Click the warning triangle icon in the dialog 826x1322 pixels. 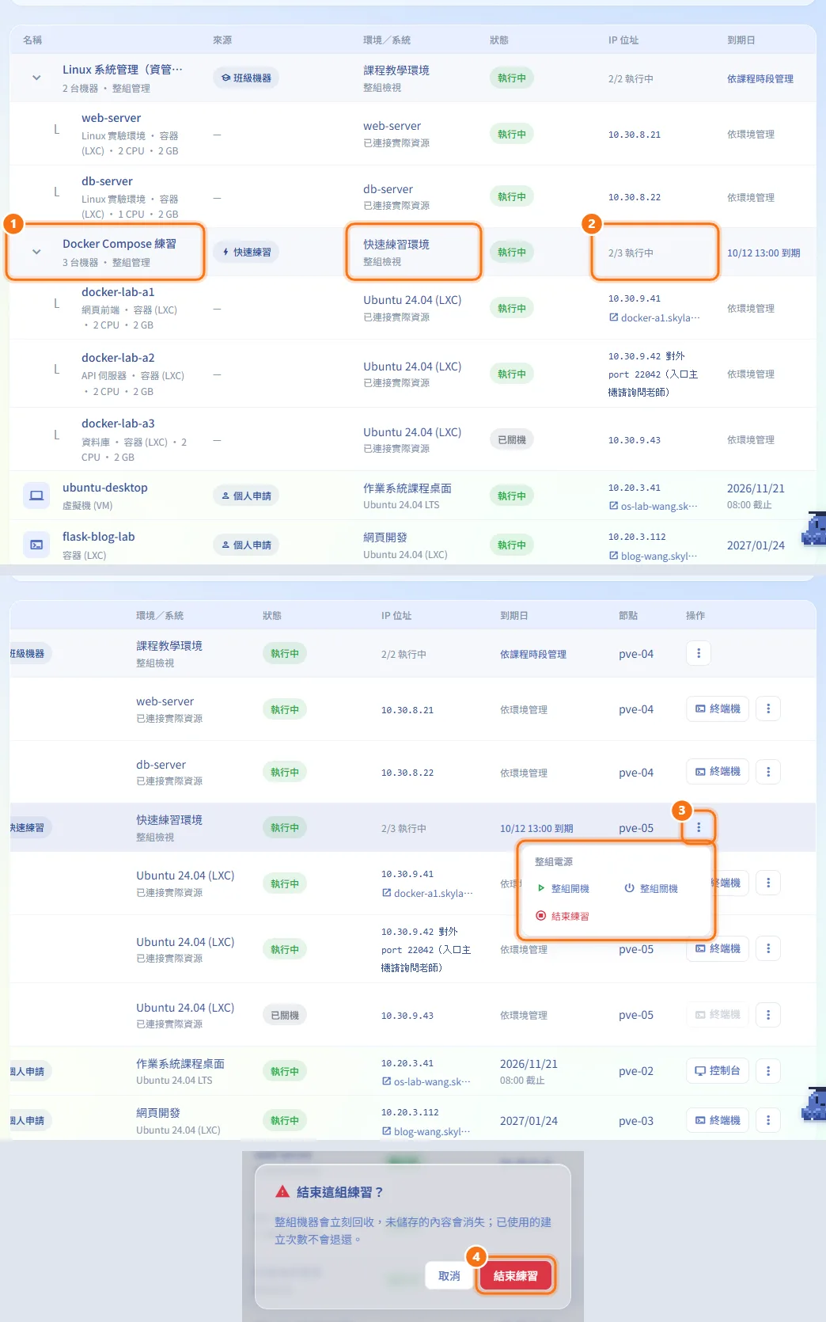tap(282, 1191)
